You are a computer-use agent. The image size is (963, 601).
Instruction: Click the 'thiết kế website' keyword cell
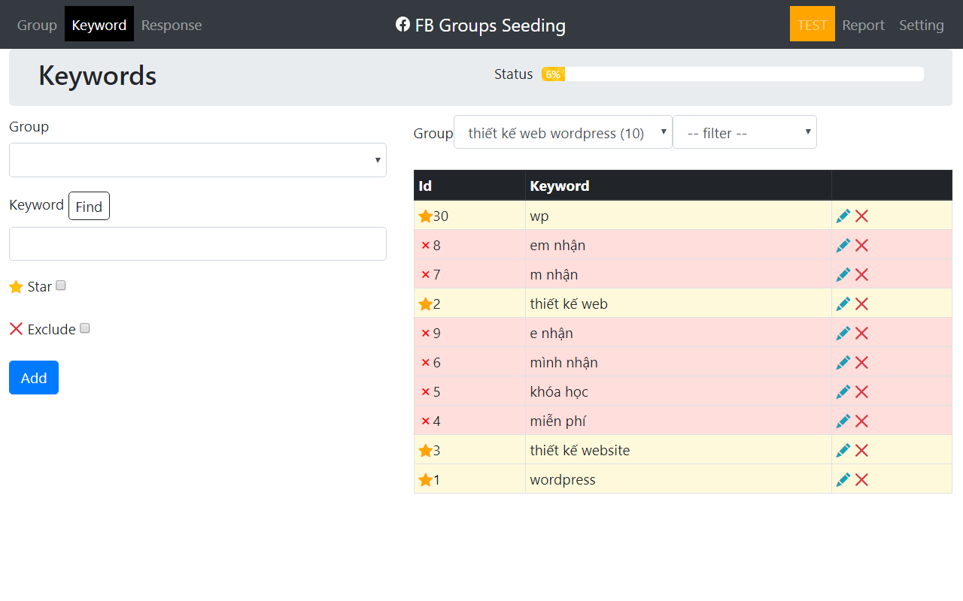click(x=678, y=450)
